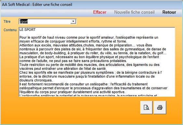Image resolution: width=183 pixels, height=125 pixels.
Task: Open the print preview with magnifier icon
Action: coord(146,107)
